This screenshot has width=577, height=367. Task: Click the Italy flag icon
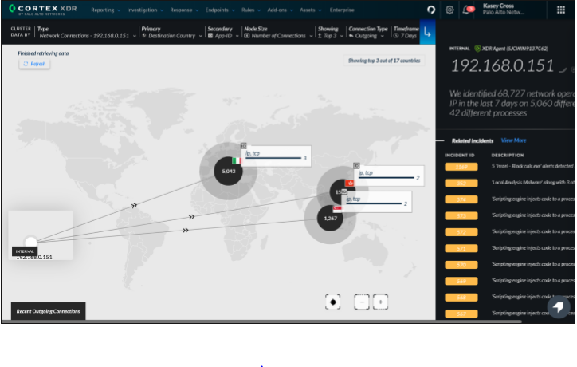pyautogui.click(x=236, y=161)
